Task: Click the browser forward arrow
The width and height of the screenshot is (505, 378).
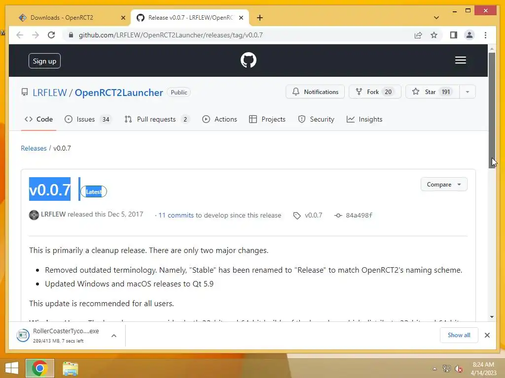Action: point(36,35)
